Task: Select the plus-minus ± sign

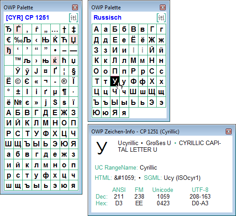Action: (x=18, y=92)
